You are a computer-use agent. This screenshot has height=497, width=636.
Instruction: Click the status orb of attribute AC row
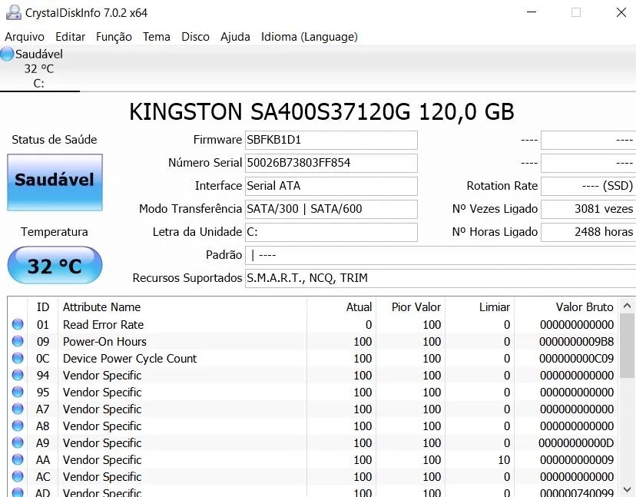tap(18, 476)
